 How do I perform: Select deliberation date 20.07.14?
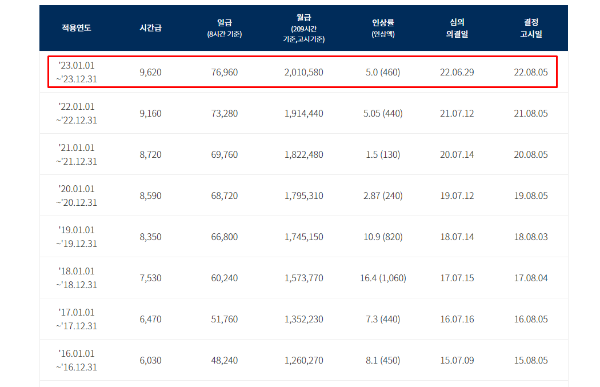pyautogui.click(x=457, y=155)
